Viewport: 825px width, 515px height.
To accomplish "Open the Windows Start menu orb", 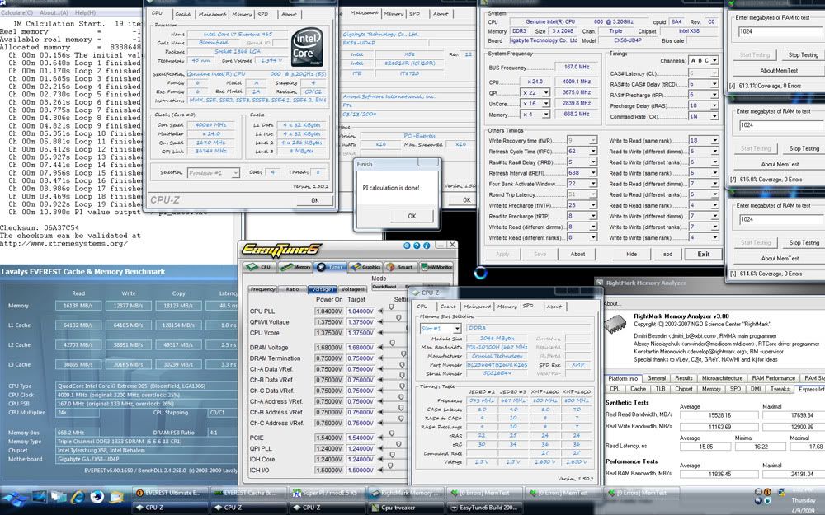I will (x=14, y=499).
